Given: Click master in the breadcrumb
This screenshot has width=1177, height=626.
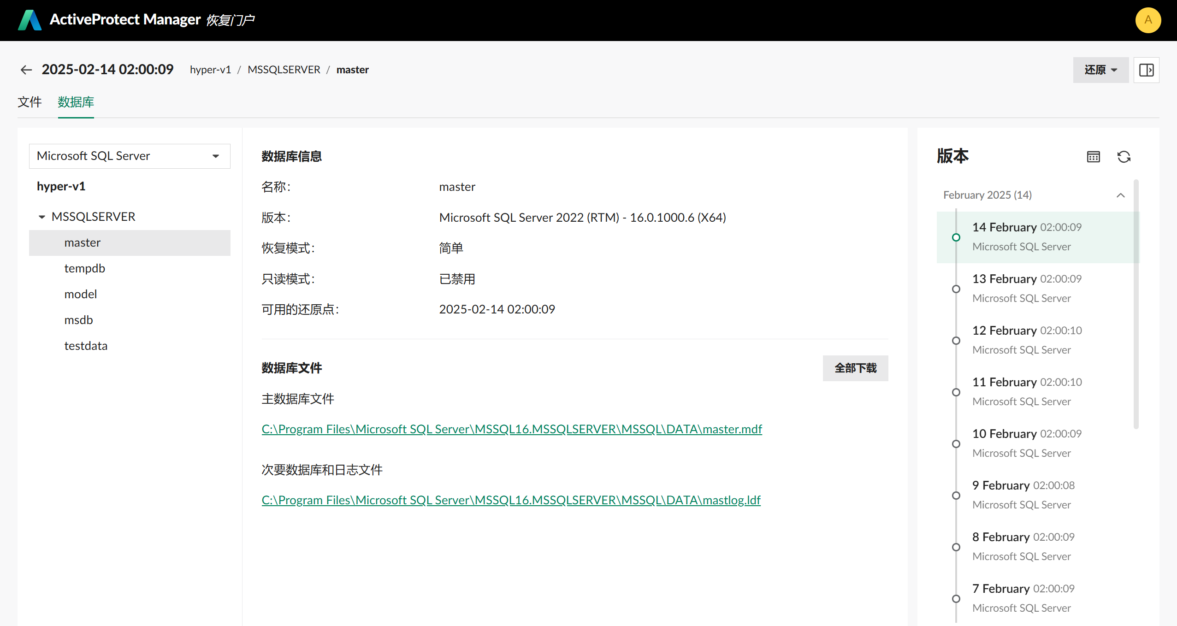Looking at the screenshot, I should tap(352, 70).
